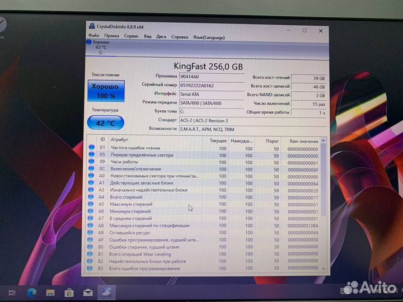
Task: Open File Explorer from the taskbar
Action: point(50,292)
